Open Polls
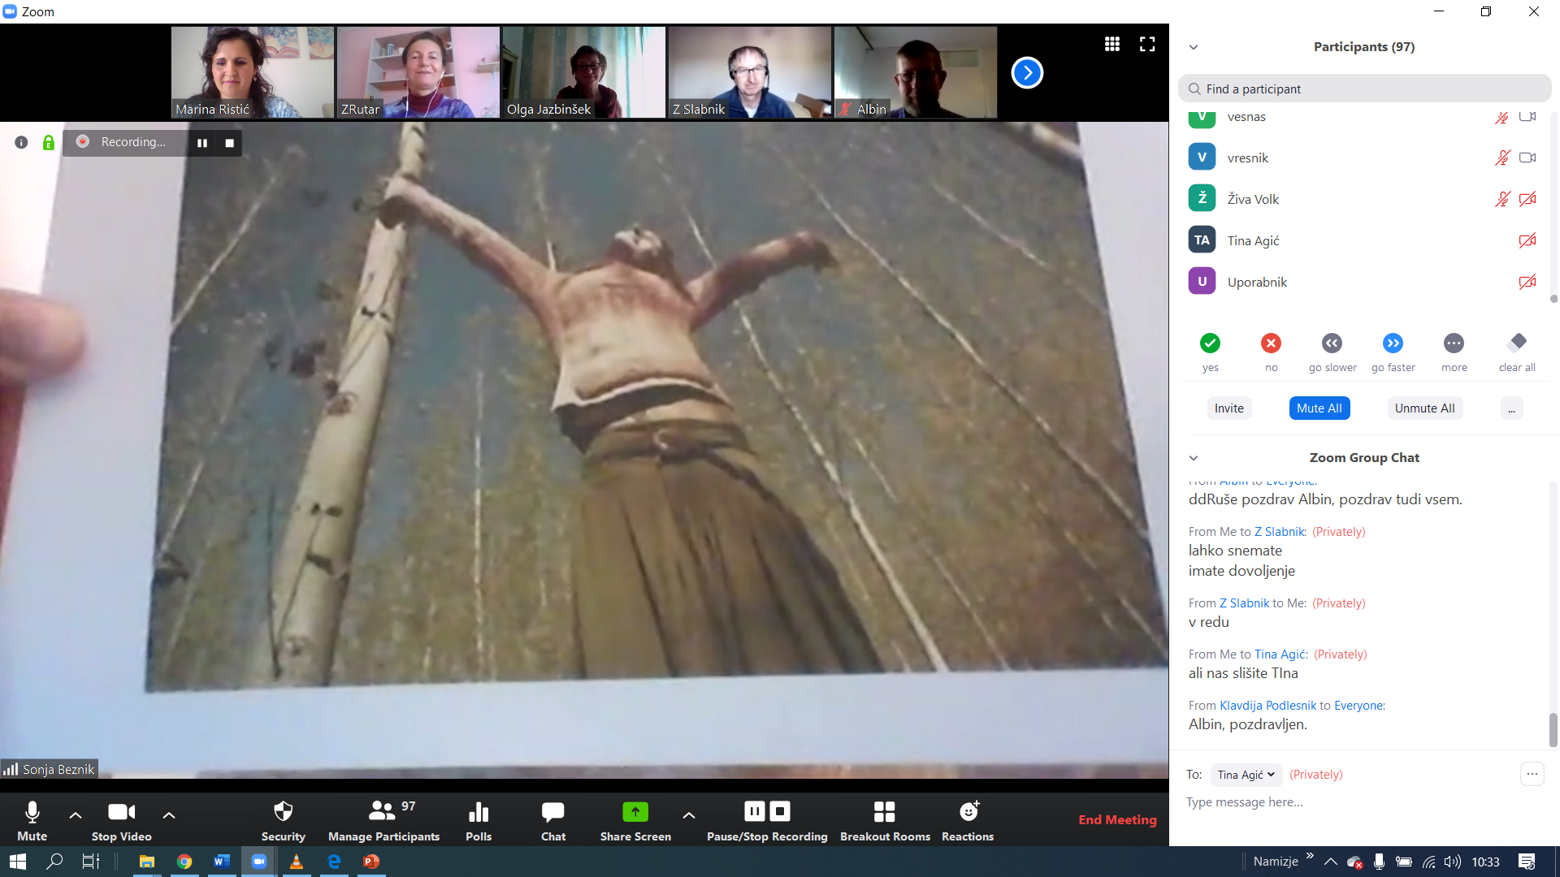The width and height of the screenshot is (1560, 877). 479,820
